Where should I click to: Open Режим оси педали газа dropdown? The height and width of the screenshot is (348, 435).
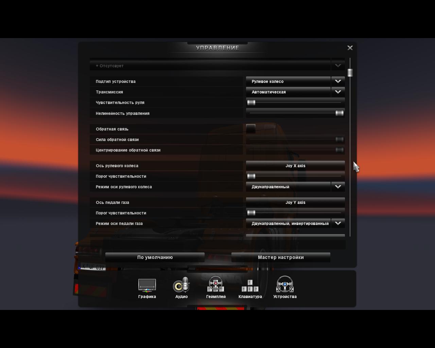tap(338, 224)
